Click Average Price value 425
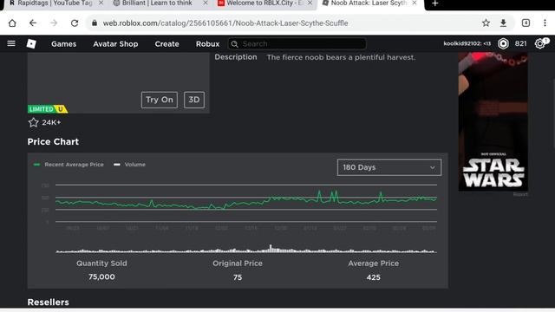The width and height of the screenshot is (555, 312). click(374, 277)
